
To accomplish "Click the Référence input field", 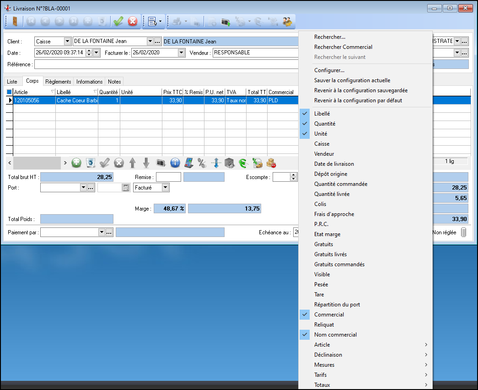I will (165, 64).
